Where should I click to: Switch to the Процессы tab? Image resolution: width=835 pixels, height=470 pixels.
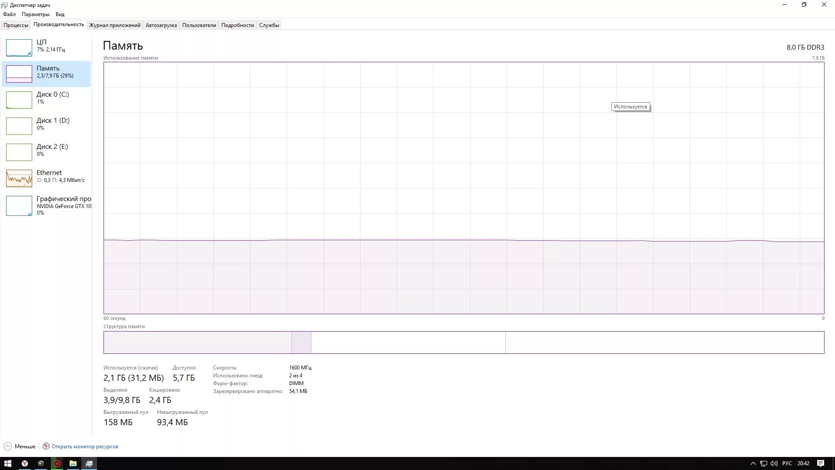point(15,25)
